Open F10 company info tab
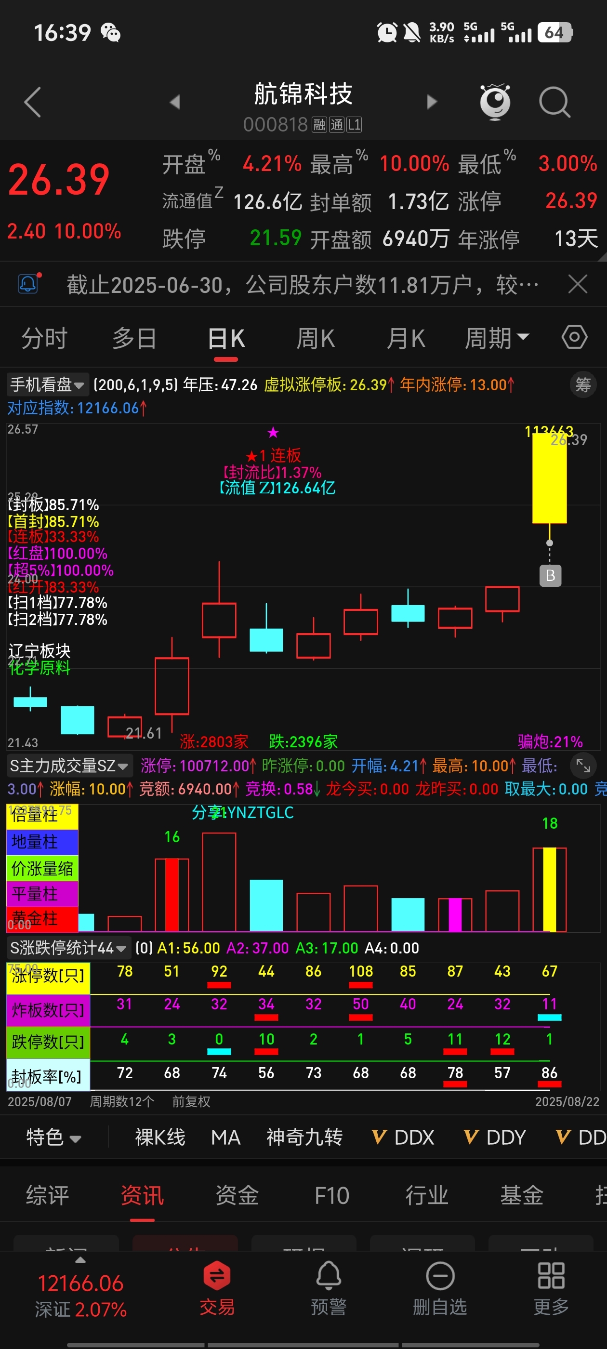 coord(331,1196)
